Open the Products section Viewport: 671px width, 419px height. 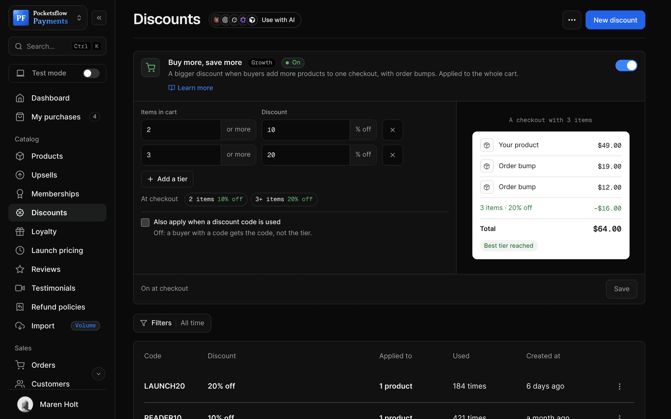click(57, 156)
